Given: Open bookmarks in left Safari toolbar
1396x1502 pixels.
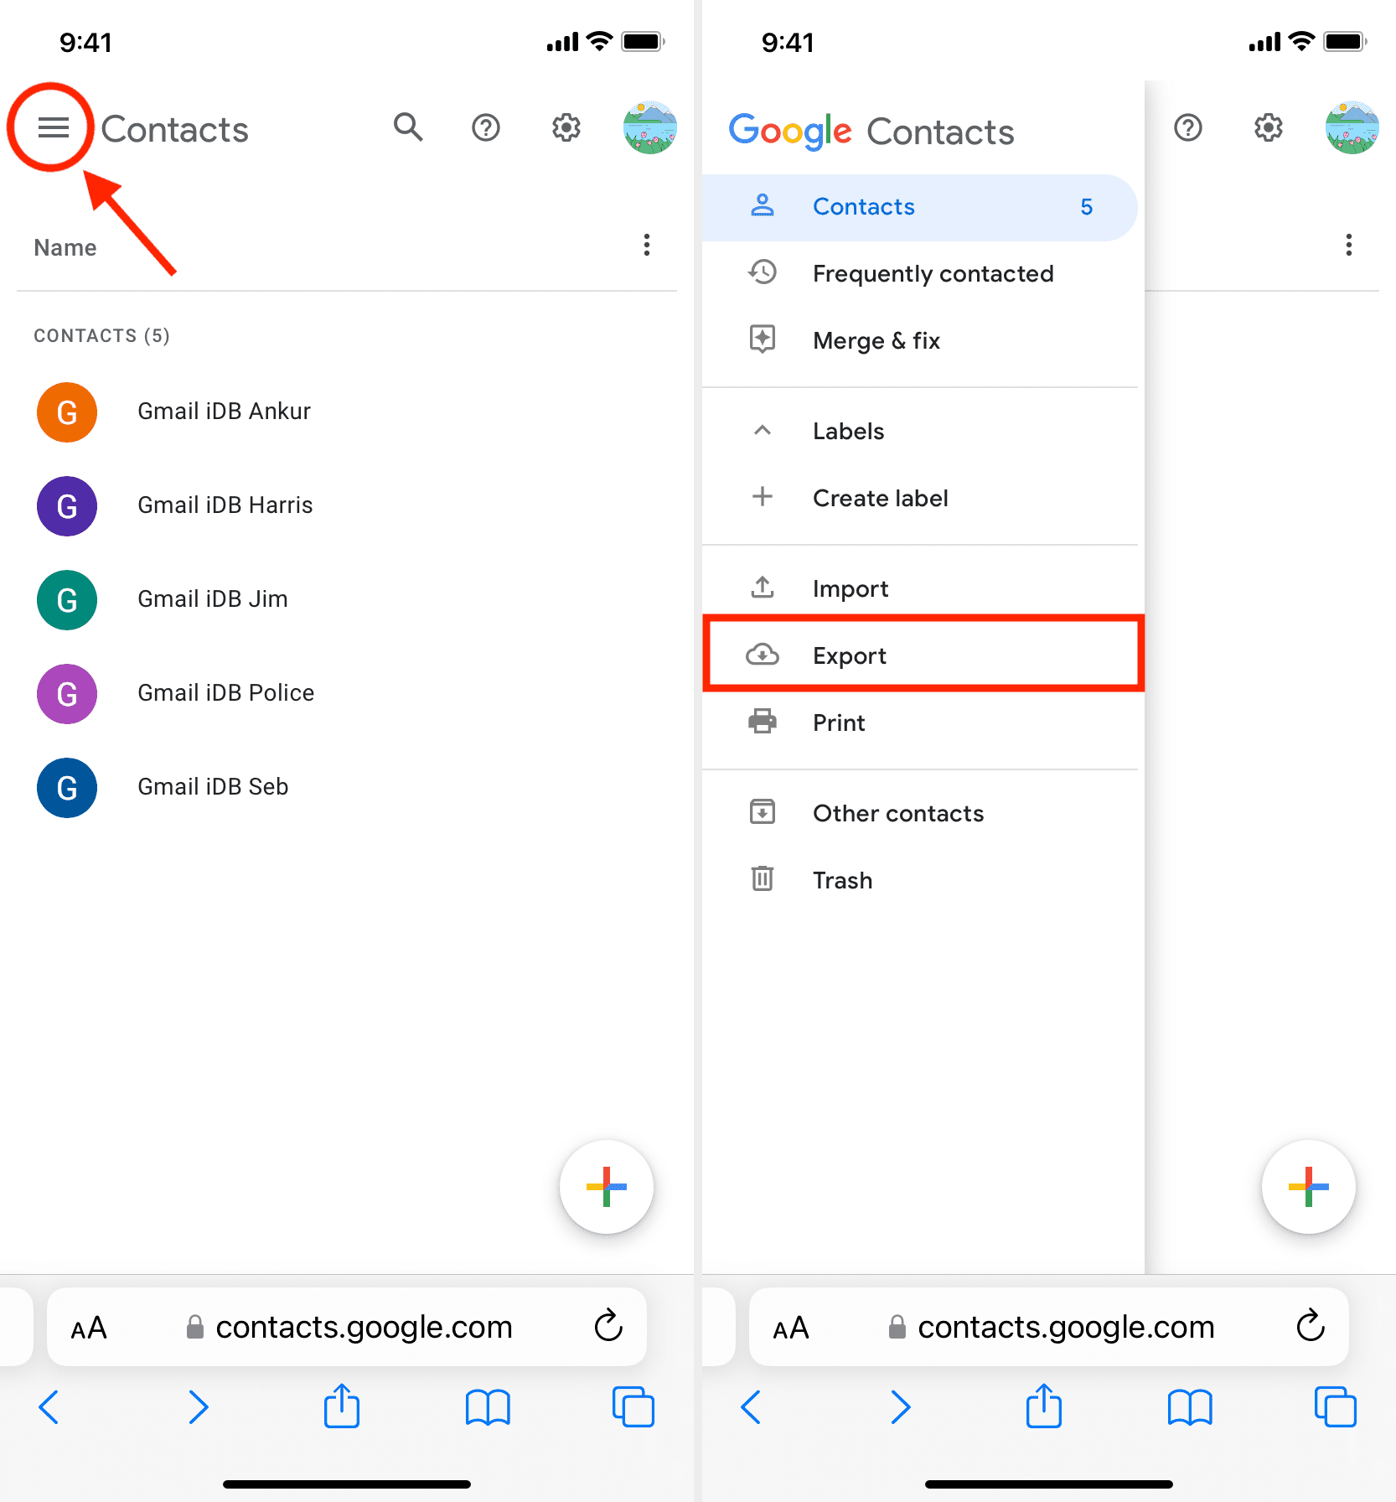Looking at the screenshot, I should 488,1407.
